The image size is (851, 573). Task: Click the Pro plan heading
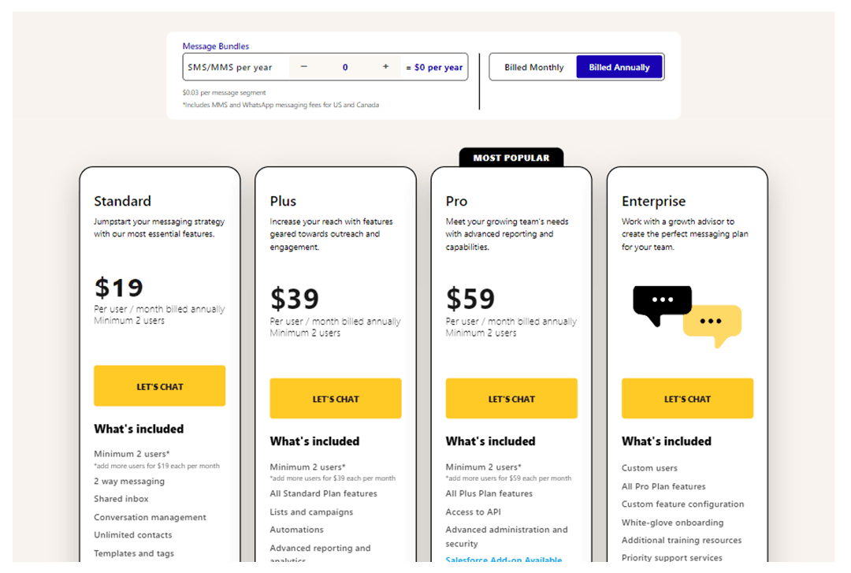pyautogui.click(x=456, y=201)
